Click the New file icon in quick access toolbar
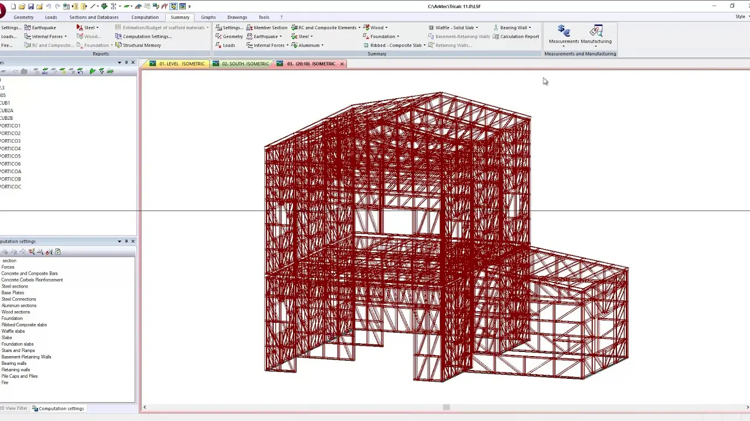Screen dimensions: 750x421 point(13,6)
